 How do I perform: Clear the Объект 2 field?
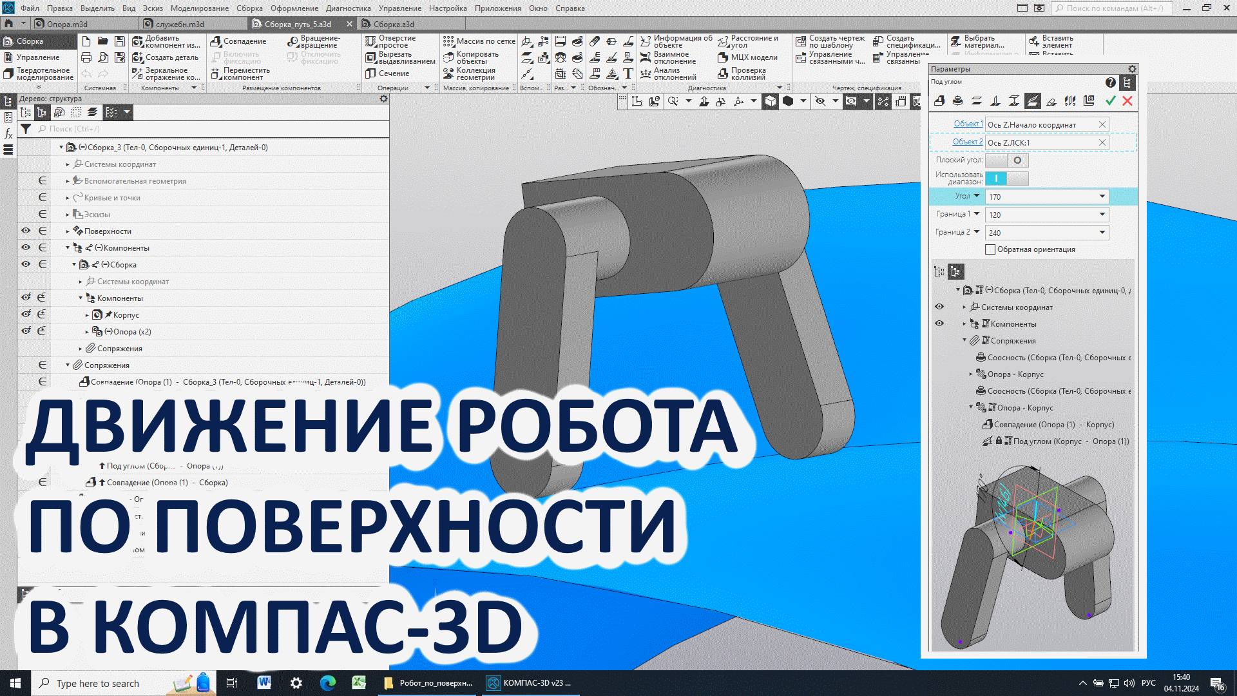(x=1102, y=142)
